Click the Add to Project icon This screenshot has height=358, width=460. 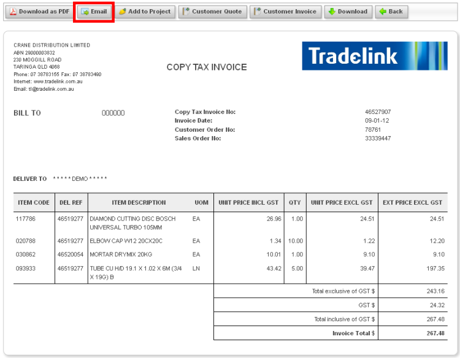123,12
